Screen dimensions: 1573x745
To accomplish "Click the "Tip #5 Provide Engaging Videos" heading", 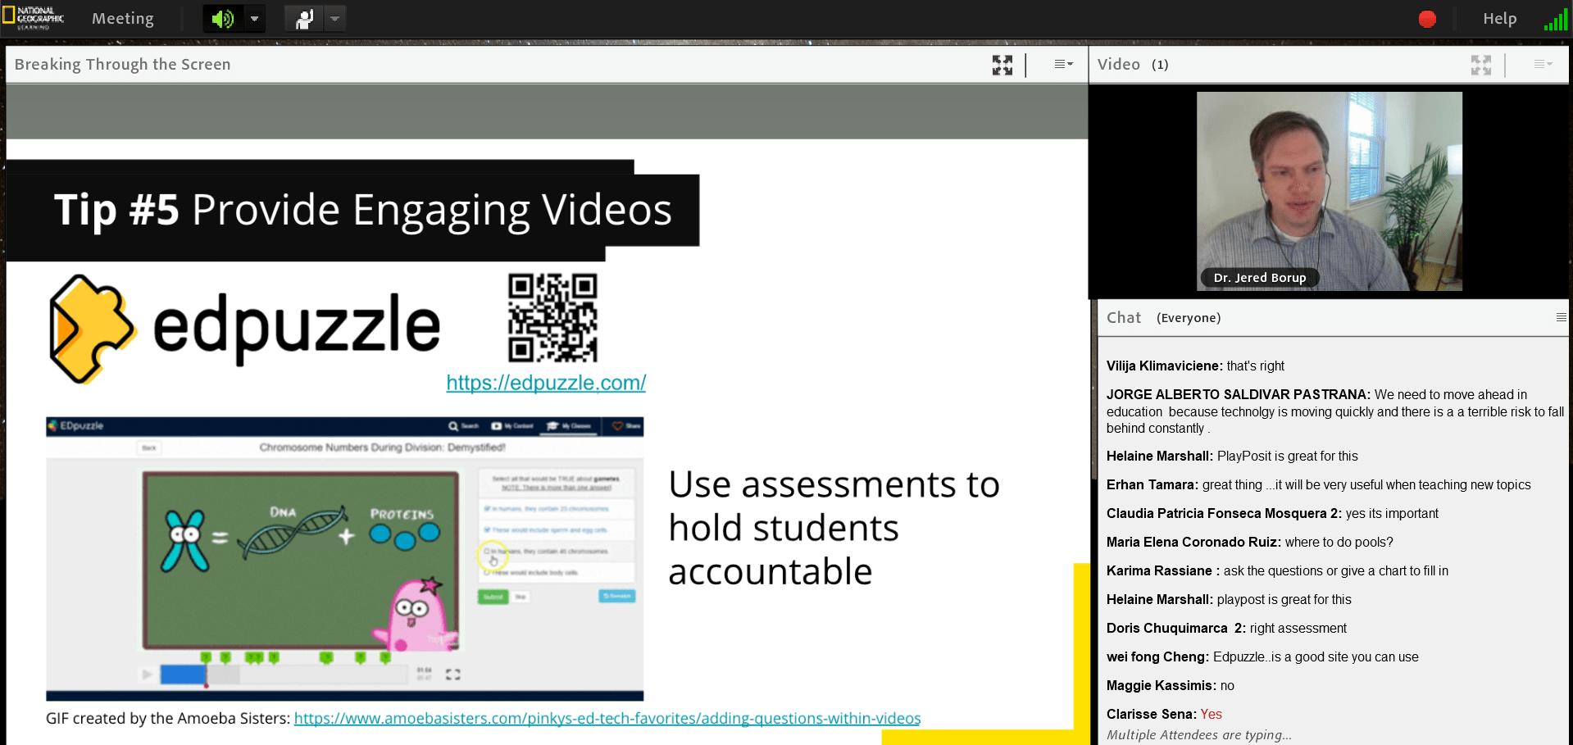I will pos(362,211).
